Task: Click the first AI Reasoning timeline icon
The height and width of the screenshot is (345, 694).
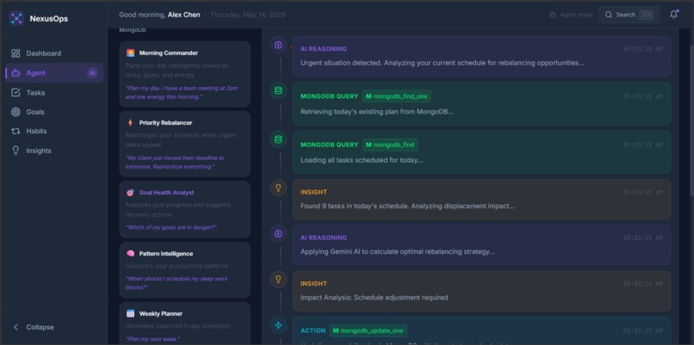Action: point(278,45)
